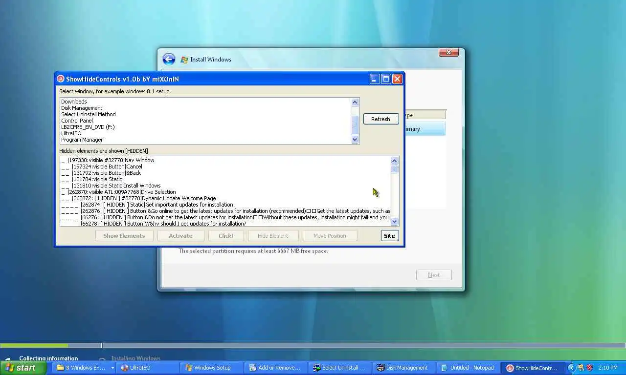Viewport: 626px width, 375px height.
Task: Switch to Untitled - Notepad taskbar button
Action: pyautogui.click(x=468, y=368)
